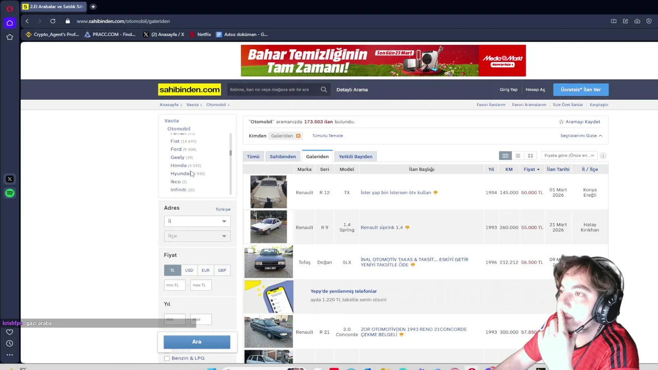Switch to classic table view icon
658x370 pixels.
(x=505, y=156)
